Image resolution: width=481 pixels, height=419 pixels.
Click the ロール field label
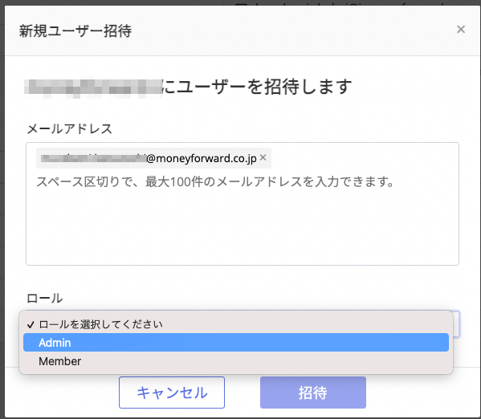pyautogui.click(x=45, y=298)
